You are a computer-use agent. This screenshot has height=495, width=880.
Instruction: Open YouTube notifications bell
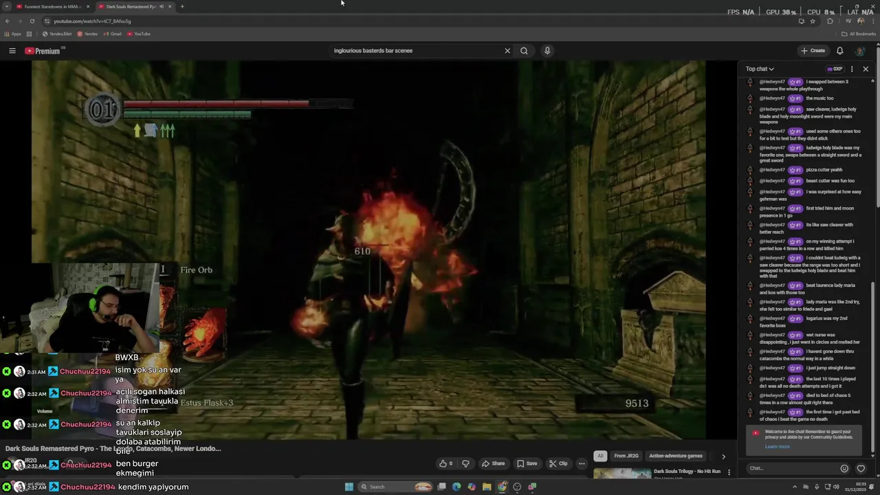pyautogui.click(x=839, y=51)
